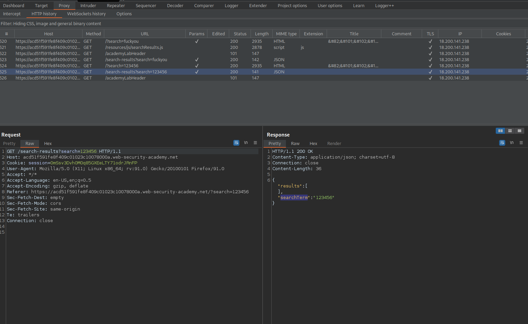Screen dimensions: 528x324
Task: Select stacked vertical layout icon
Action: point(510,131)
